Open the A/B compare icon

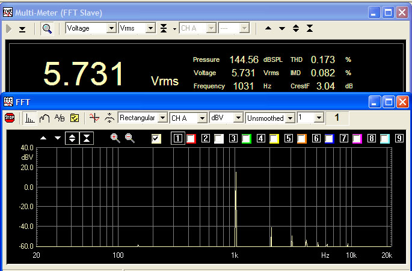(60, 118)
